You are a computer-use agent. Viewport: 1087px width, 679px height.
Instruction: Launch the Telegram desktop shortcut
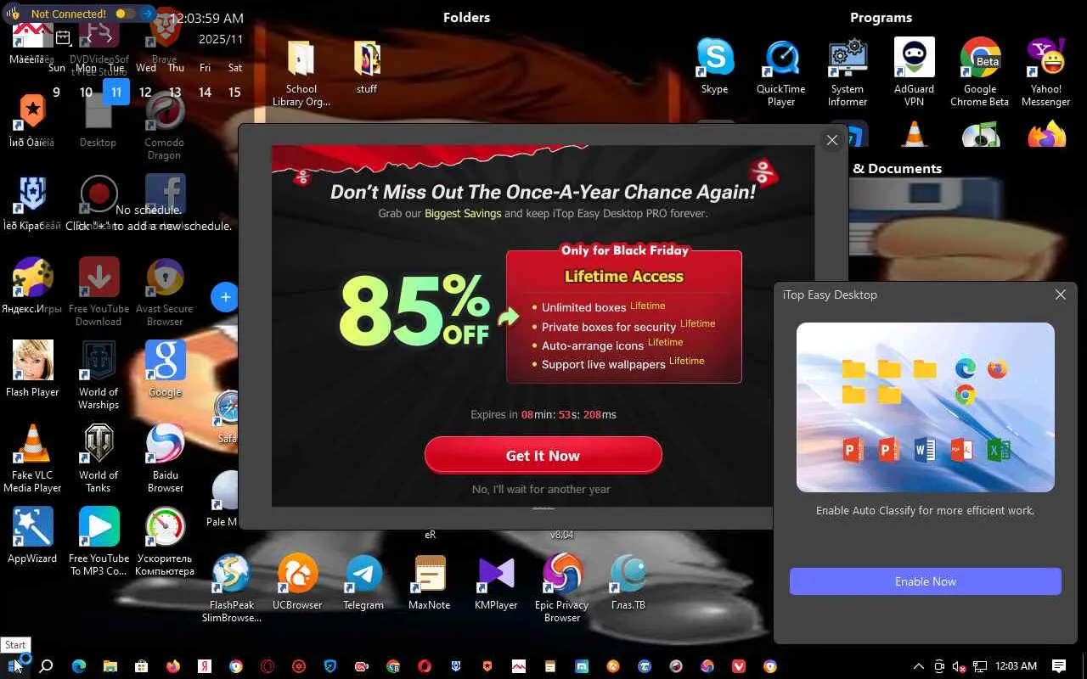363,582
